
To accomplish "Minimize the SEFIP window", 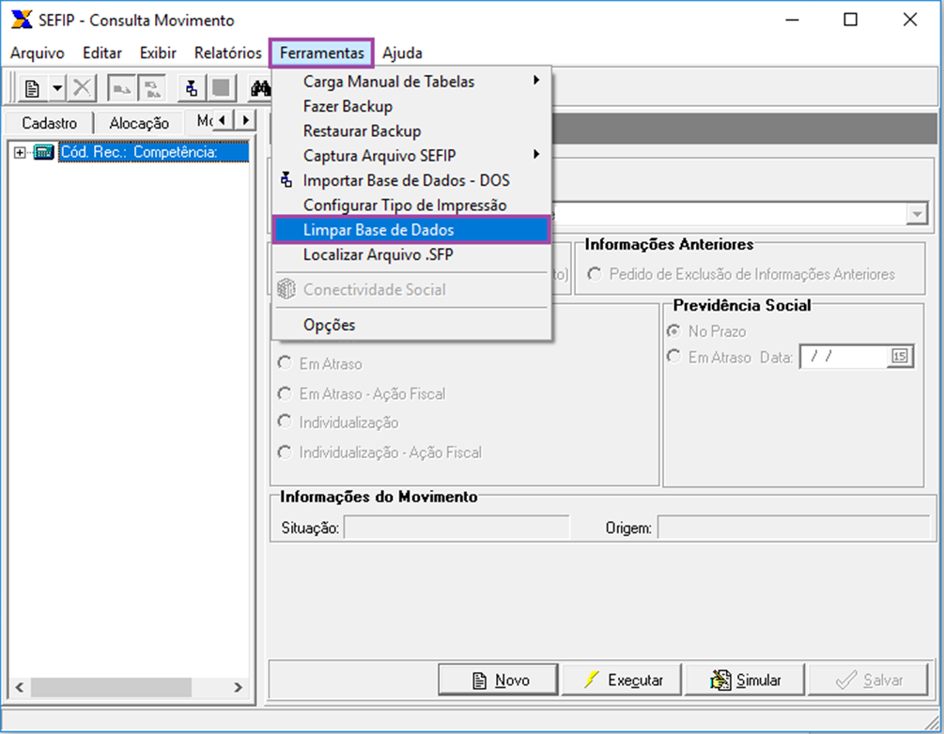I will pos(792,20).
